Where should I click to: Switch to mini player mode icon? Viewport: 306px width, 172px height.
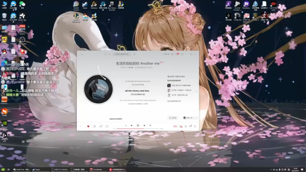point(182,54)
